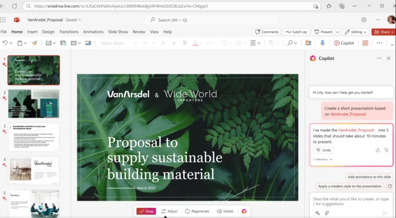Image resolution: width=396 pixels, height=218 pixels.
Task: Click the Adjust button
Action: [x=169, y=211]
